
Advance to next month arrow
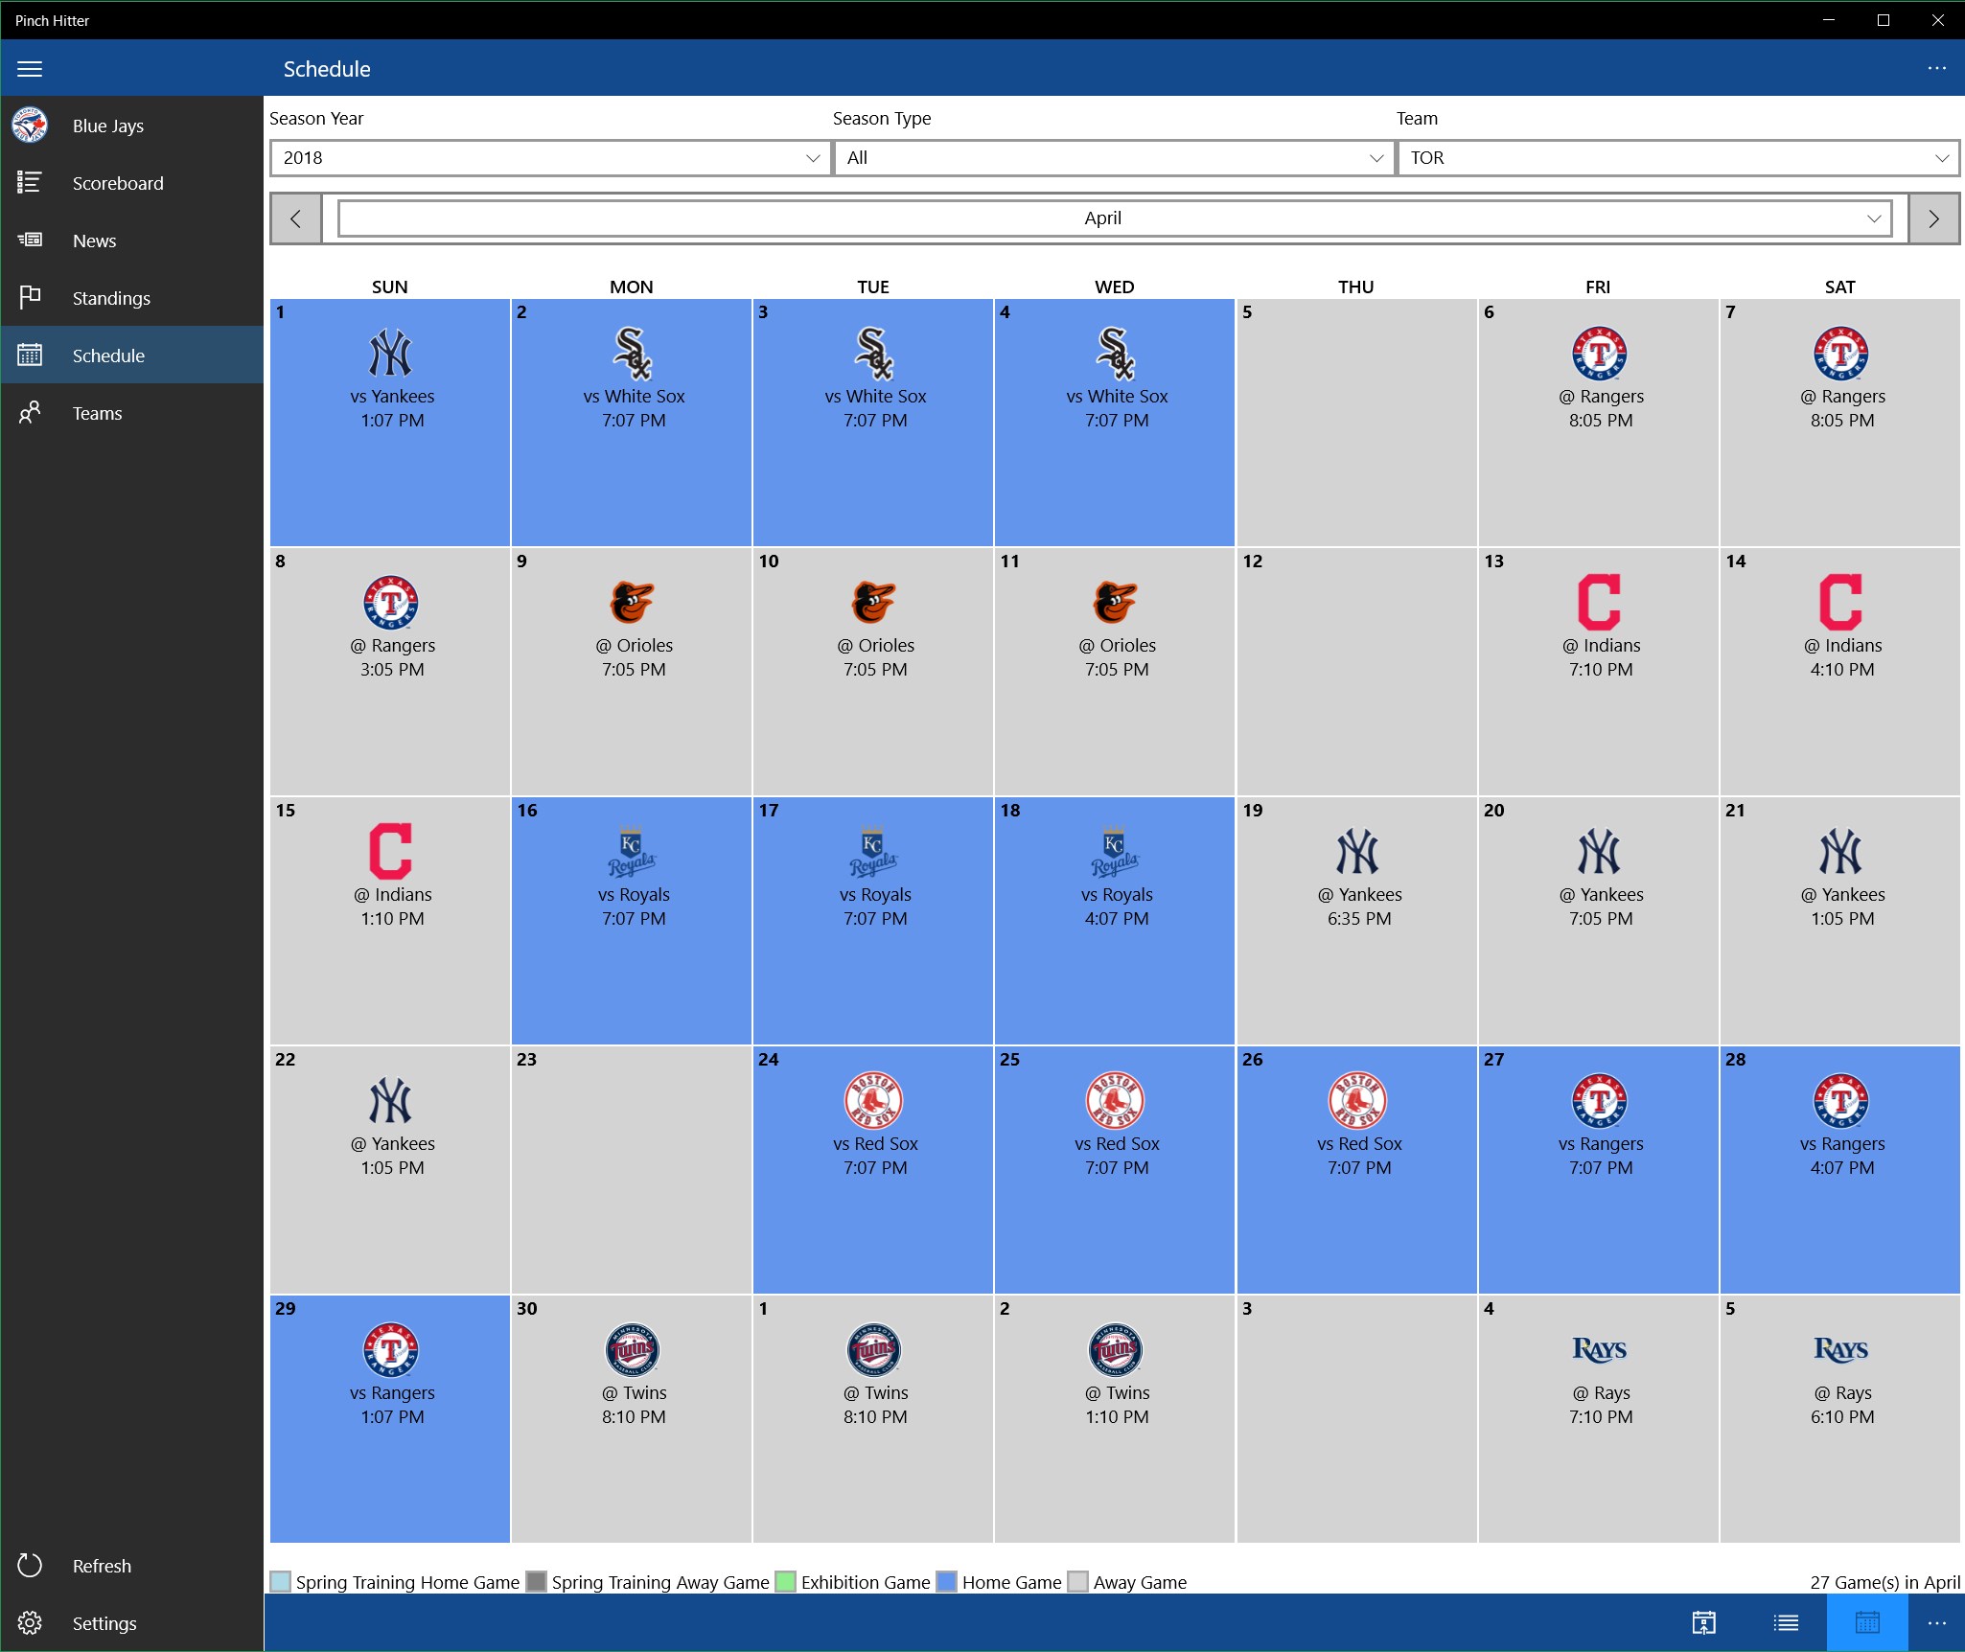pyautogui.click(x=1933, y=218)
